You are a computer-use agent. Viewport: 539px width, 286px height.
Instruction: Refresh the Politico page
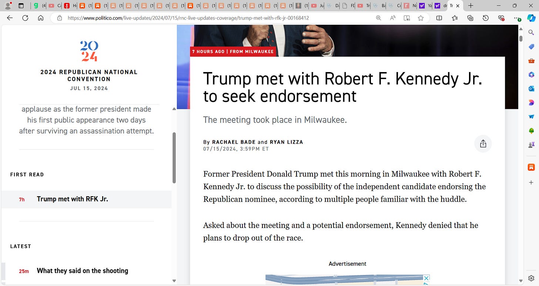pos(26,18)
